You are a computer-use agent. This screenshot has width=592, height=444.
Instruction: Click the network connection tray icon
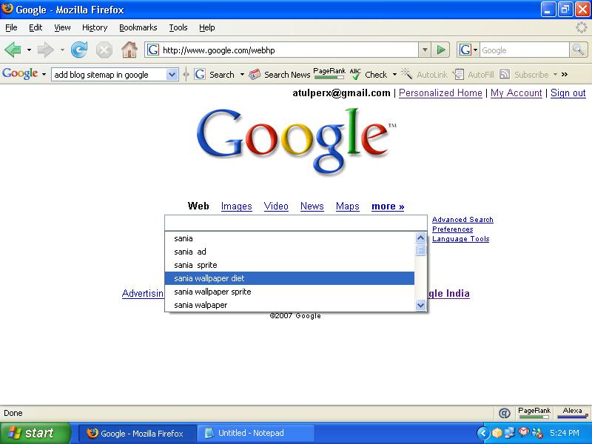click(x=509, y=432)
